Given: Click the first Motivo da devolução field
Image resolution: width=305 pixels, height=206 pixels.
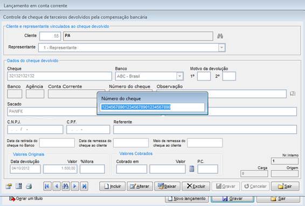Looking at the screenshot, I should pos(204,76).
